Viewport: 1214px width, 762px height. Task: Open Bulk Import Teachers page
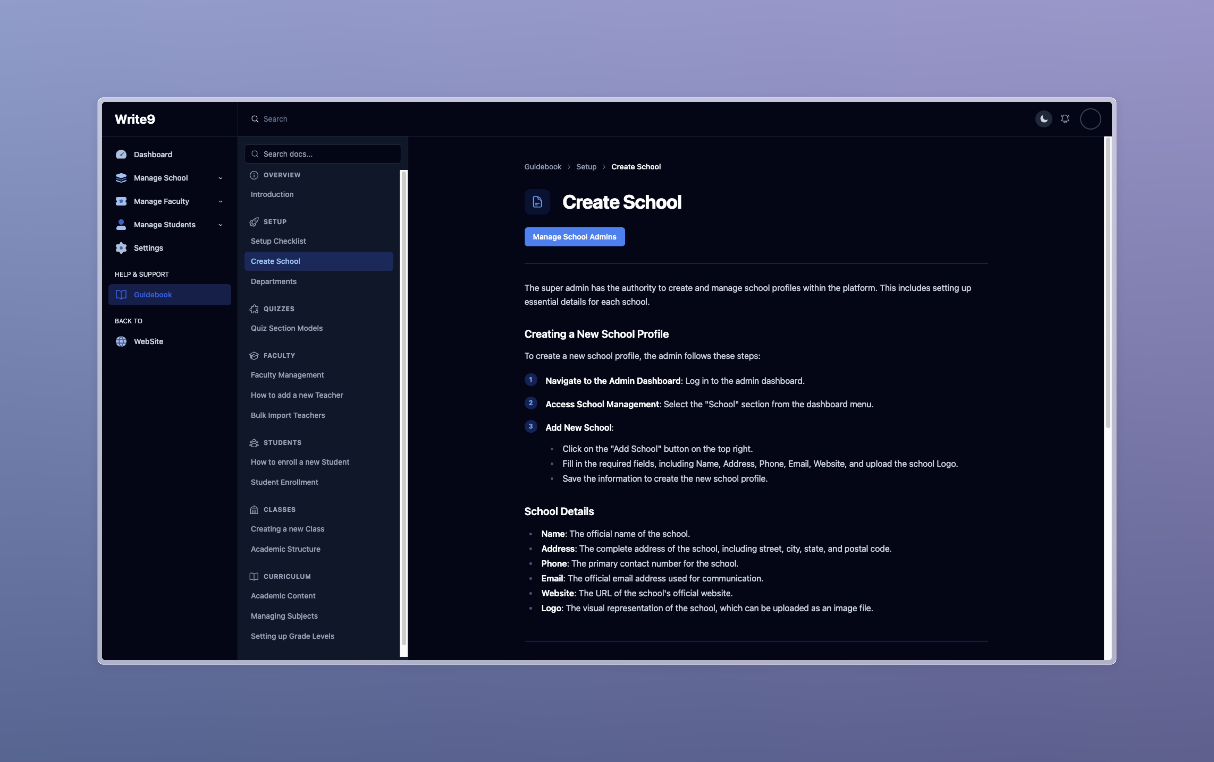[288, 416]
